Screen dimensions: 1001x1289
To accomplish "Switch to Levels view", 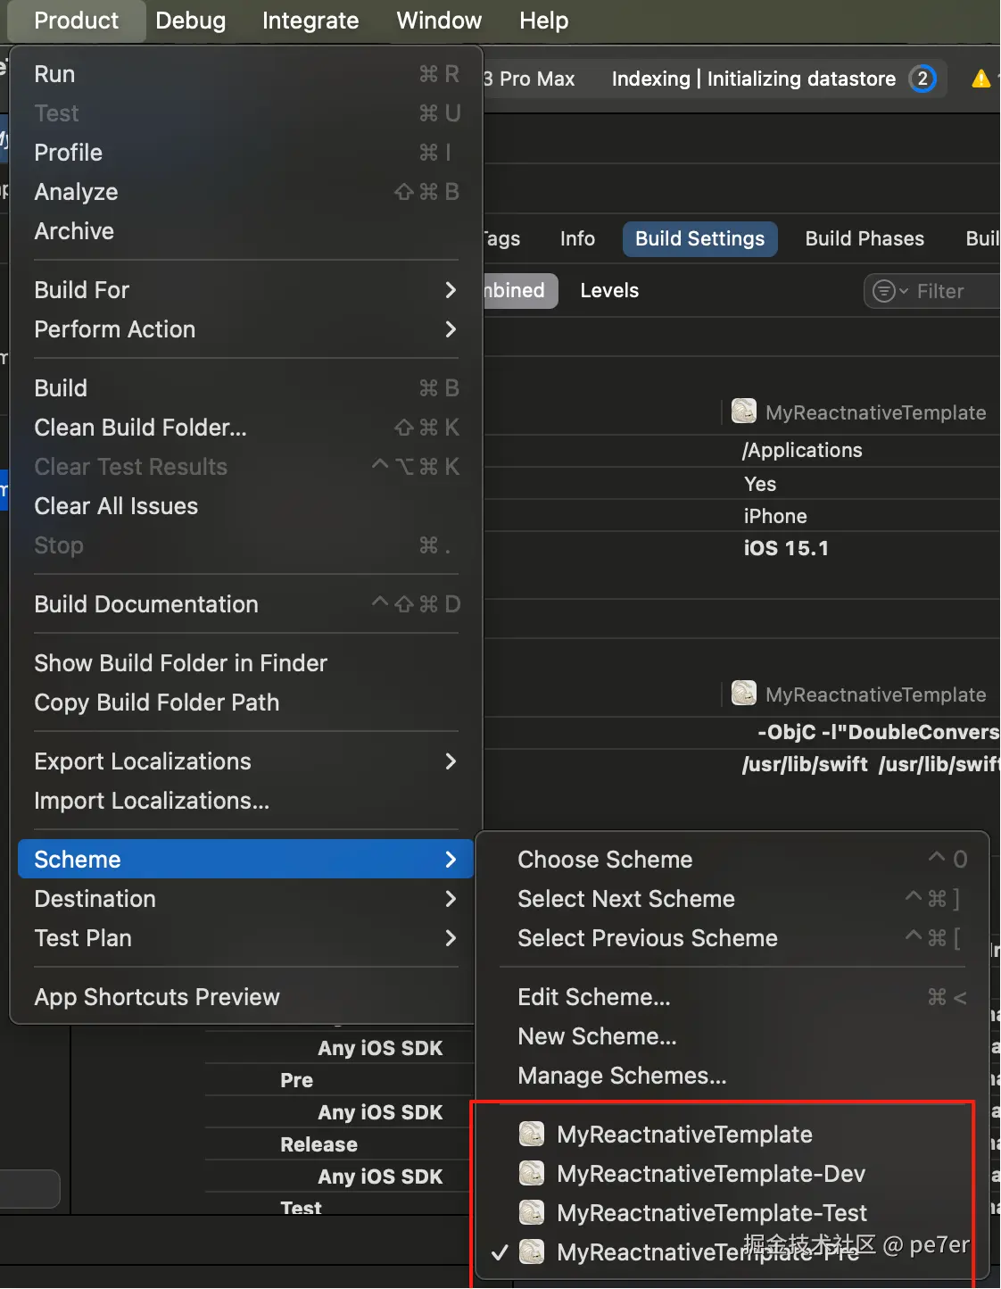I will (609, 291).
